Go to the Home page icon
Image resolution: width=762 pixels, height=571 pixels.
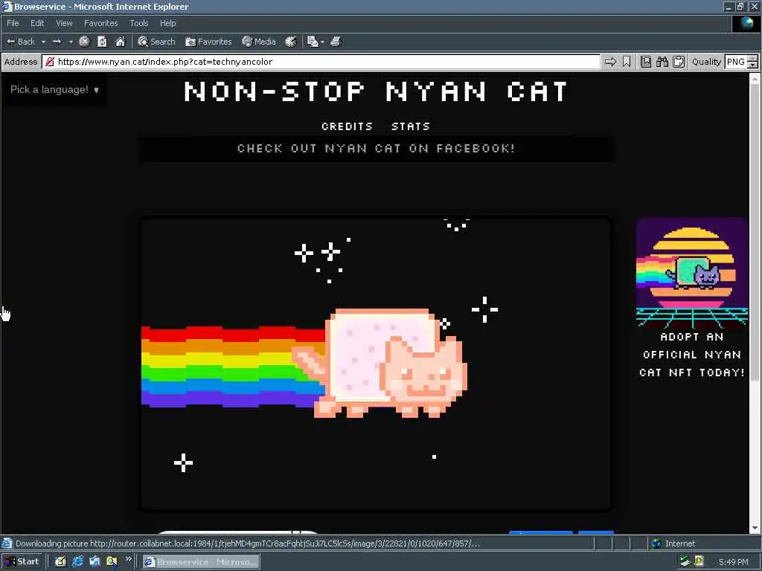pyautogui.click(x=120, y=42)
